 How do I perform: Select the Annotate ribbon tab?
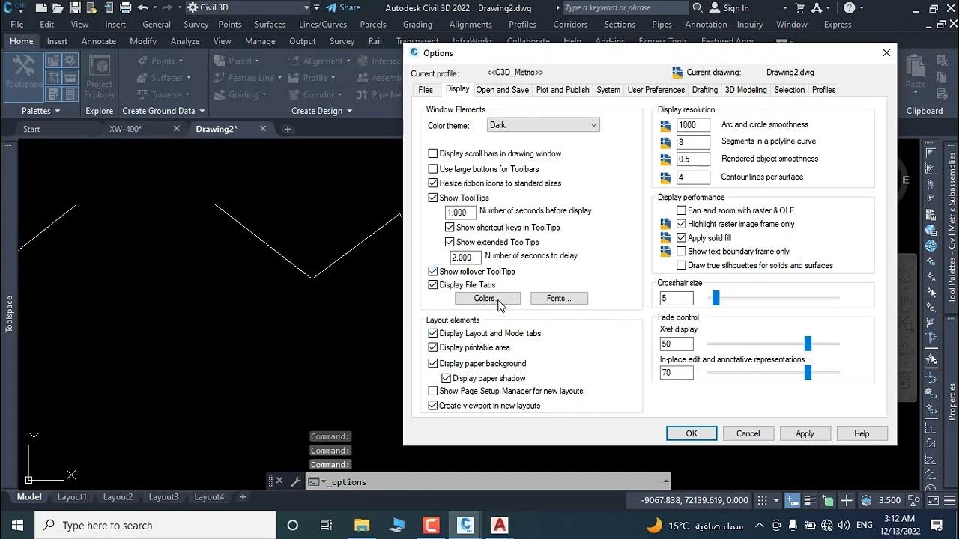point(98,41)
